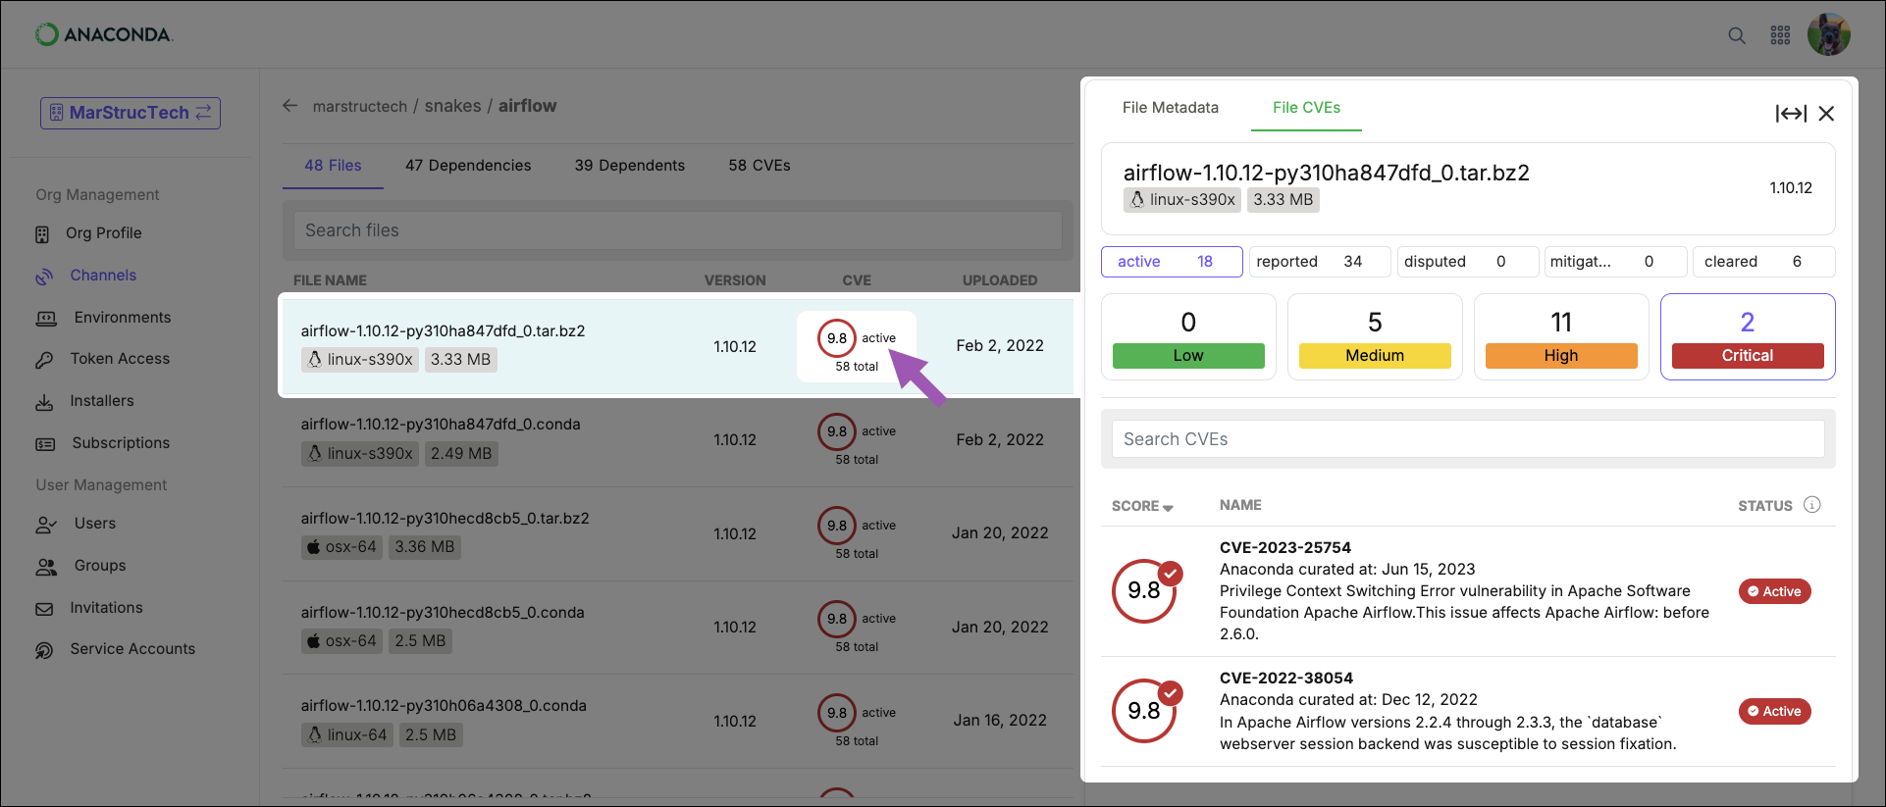Click the Anaconda logo

[104, 34]
